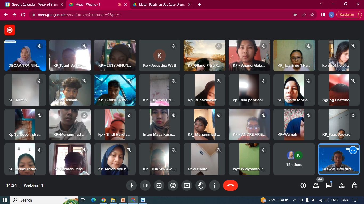Open chat with everyone panel
This screenshot has height=204, width=364.
(x=329, y=185)
